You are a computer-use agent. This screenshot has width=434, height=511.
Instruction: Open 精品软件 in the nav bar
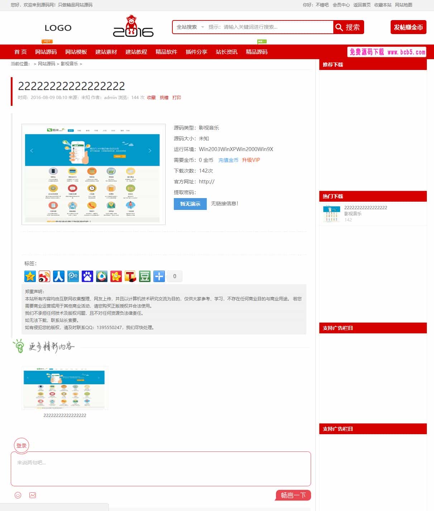166,52
